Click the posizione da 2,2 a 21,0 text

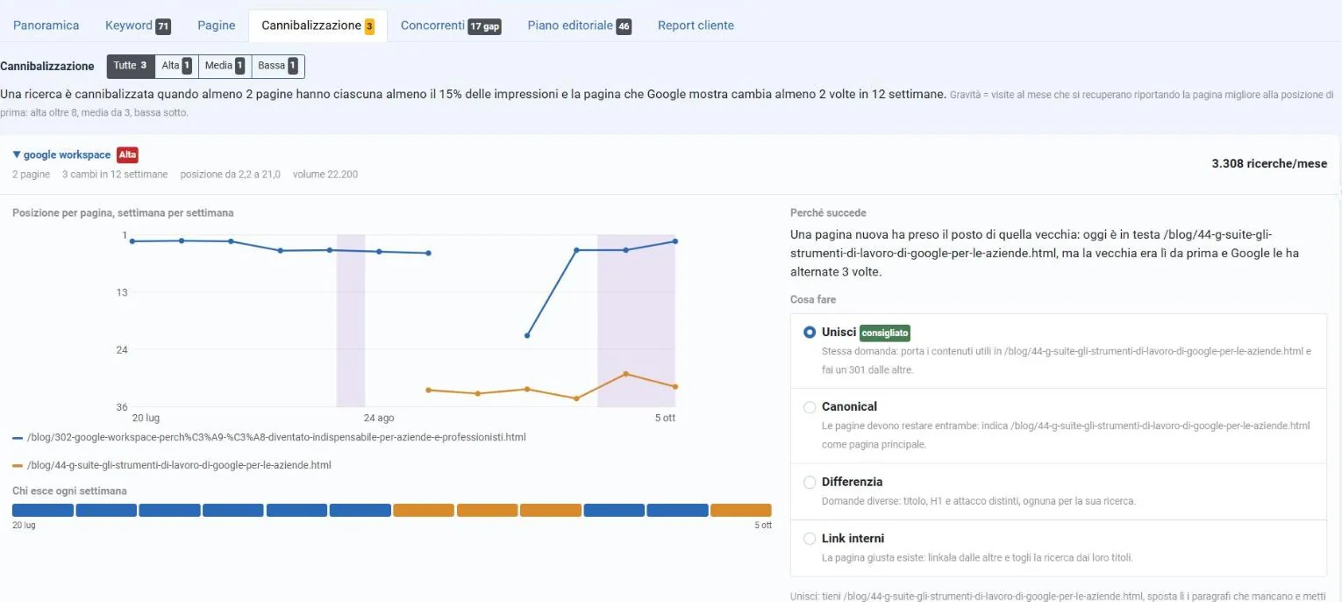tap(231, 175)
